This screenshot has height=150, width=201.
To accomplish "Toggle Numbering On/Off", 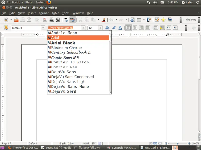I will click(156, 28).
